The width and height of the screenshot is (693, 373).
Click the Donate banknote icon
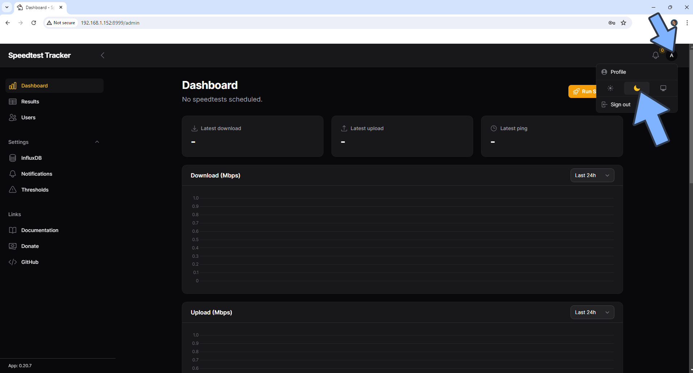point(13,246)
